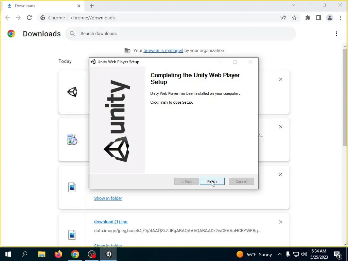This screenshot has width=348, height=261.
Task: Go forward in Chrome
Action: point(18,18)
